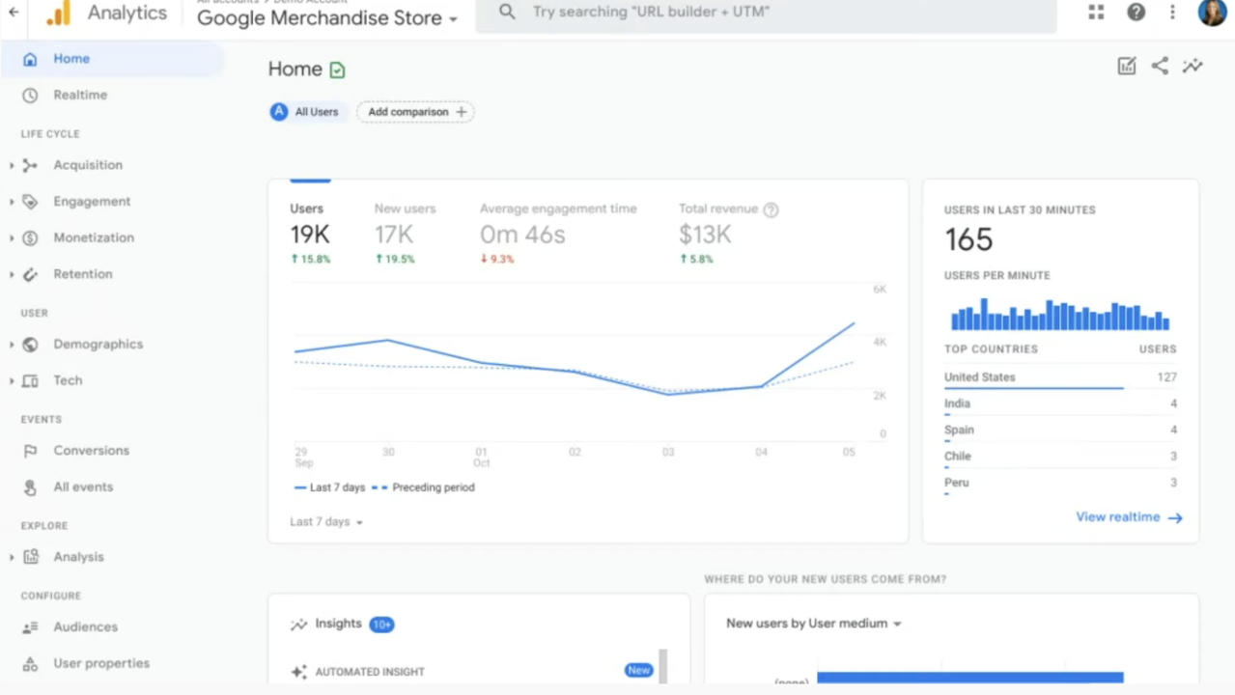Click the Add comparison button

click(415, 112)
